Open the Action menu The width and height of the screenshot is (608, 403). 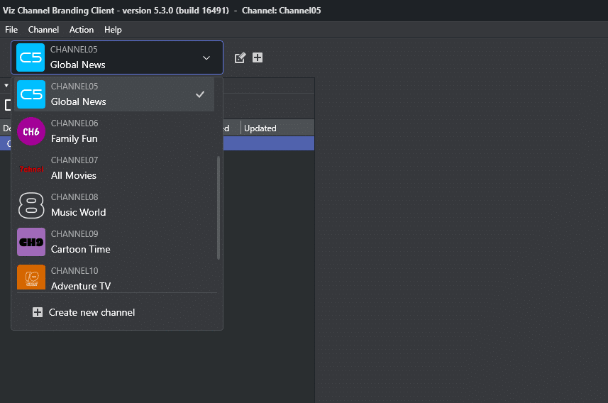coord(82,30)
